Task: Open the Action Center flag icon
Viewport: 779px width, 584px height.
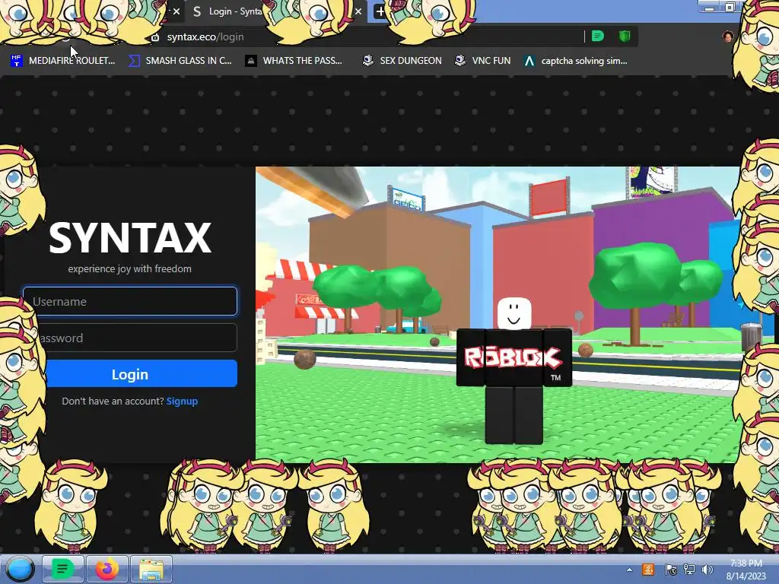Action: pos(670,570)
